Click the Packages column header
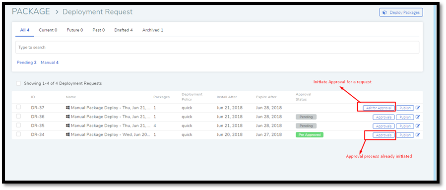446x190 pixels. point(162,97)
